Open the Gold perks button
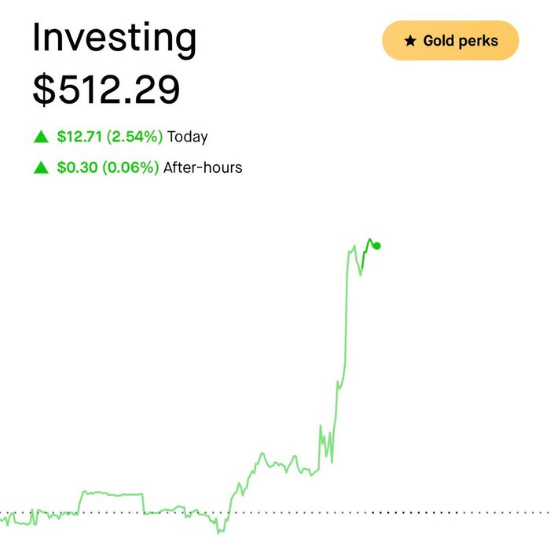The height and width of the screenshot is (550, 550). [450, 40]
